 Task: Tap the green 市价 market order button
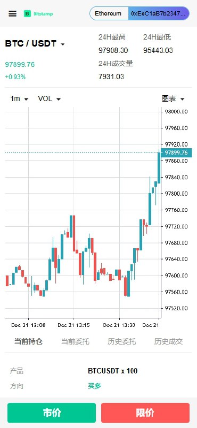tap(52, 412)
